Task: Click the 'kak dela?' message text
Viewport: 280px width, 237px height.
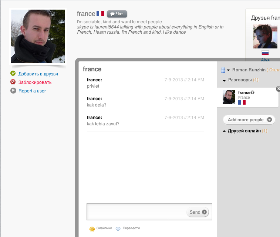Action: click(x=97, y=105)
